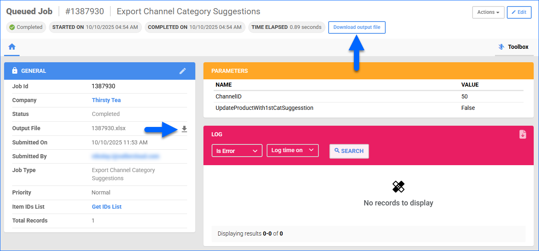Viewport: 539px width, 251px height.
Task: Download the 1387930.xlsx output file icon
Action: click(184, 129)
